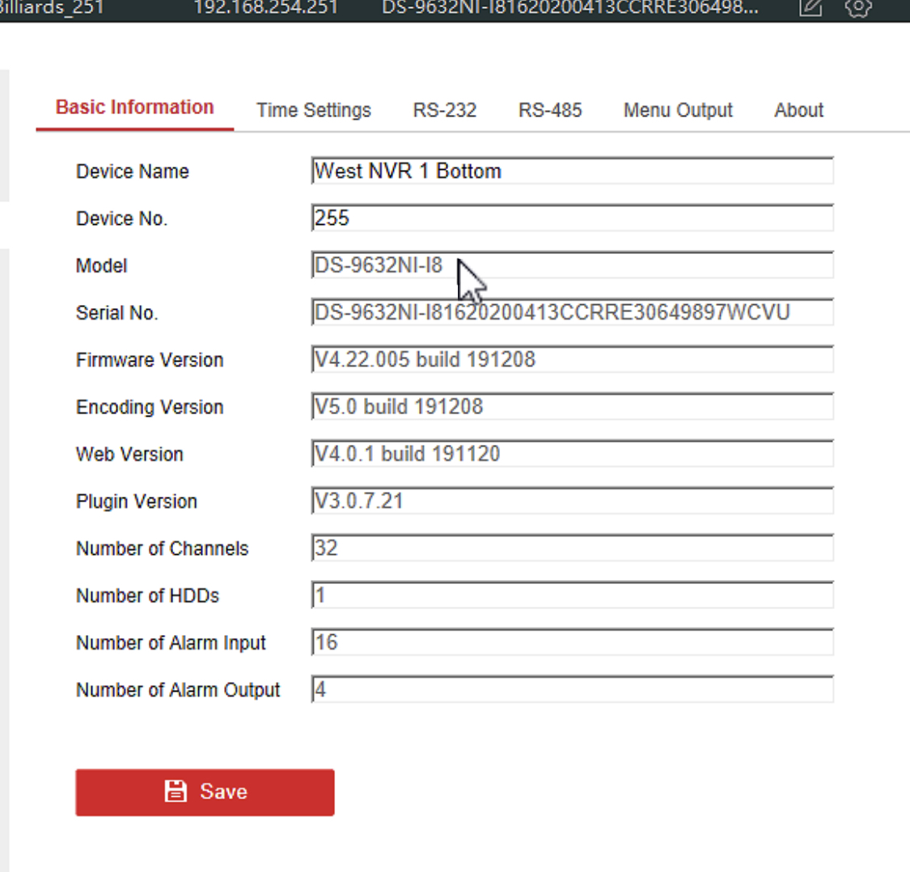Click the Encoding Version field

(572, 407)
